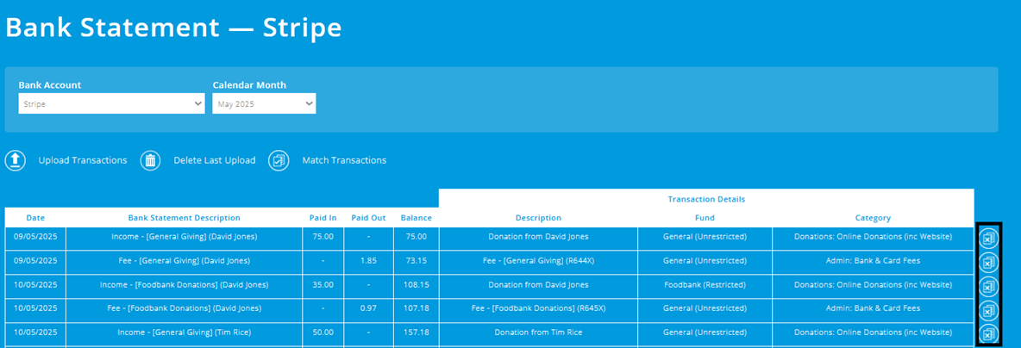Click the 75.00 paid in amount

tap(323, 237)
